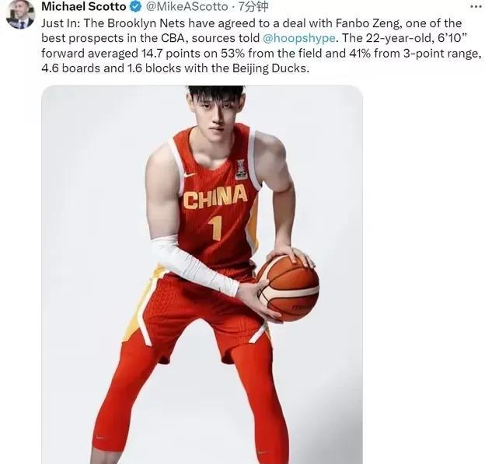Click the basketball in the photo
The width and height of the screenshot is (485, 464).
288,288
